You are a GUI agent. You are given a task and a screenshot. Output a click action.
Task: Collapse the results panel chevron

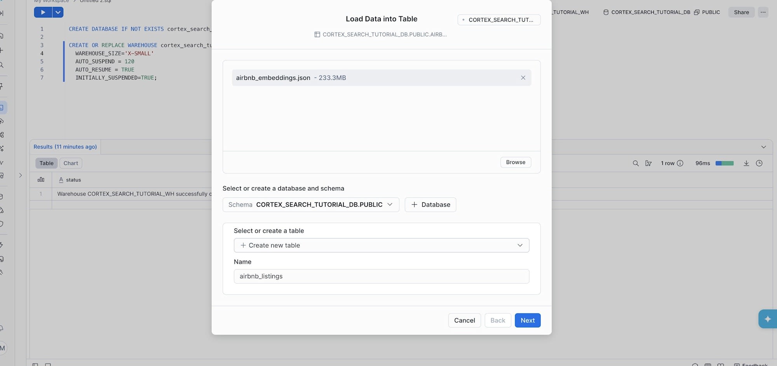coord(763,147)
